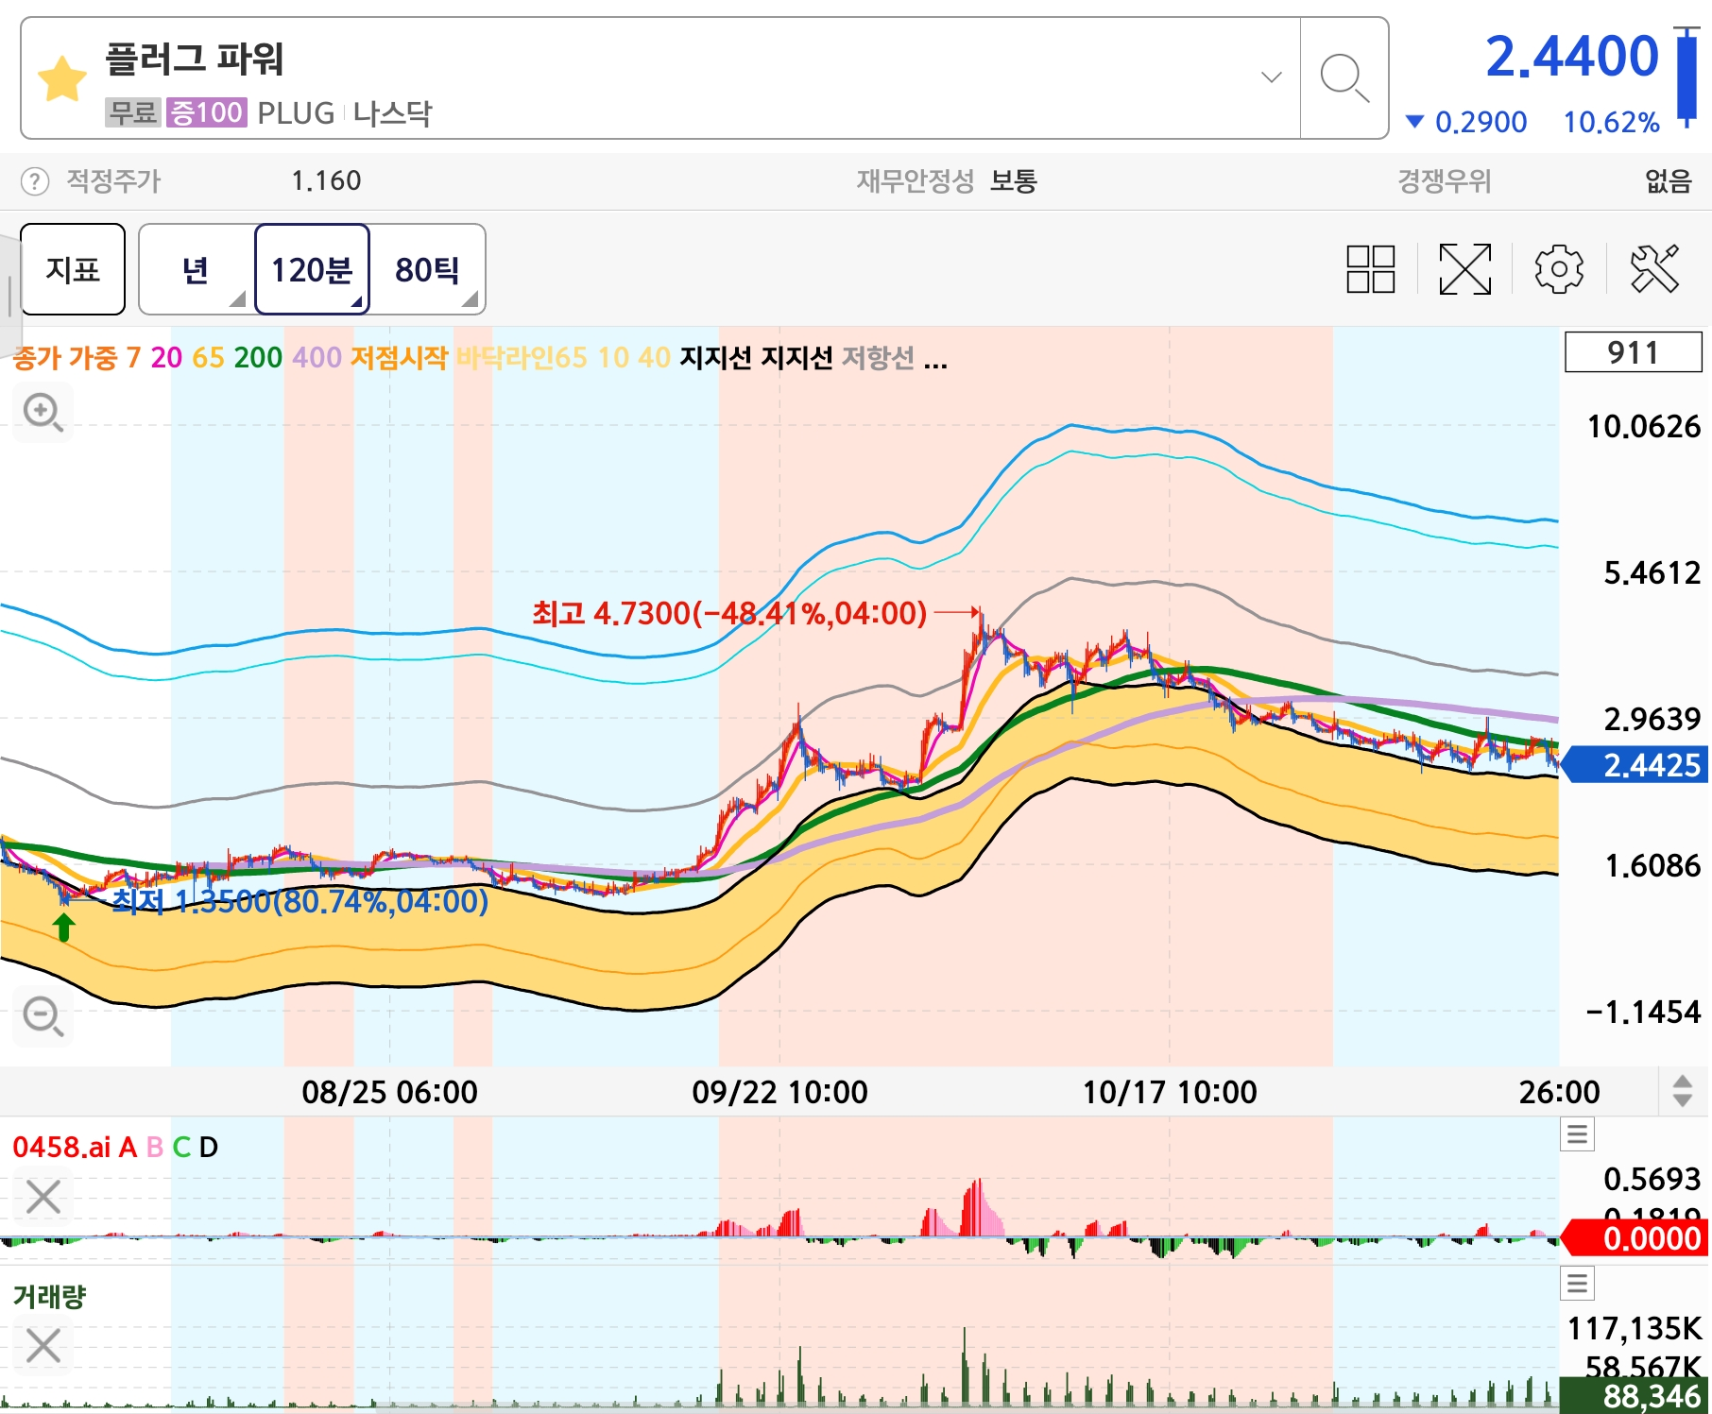Toggle the 바닥라인65 indicator label
The width and height of the screenshot is (1712, 1414).
(522, 357)
